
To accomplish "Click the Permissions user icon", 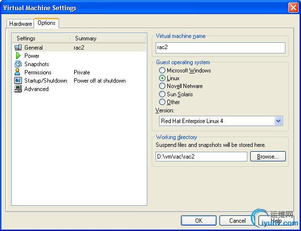I will click(x=18, y=72).
